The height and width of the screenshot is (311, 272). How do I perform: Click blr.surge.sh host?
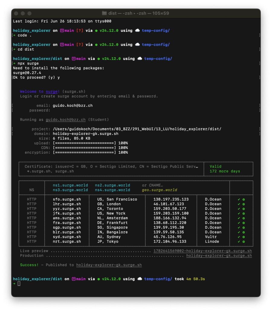[67, 232]
